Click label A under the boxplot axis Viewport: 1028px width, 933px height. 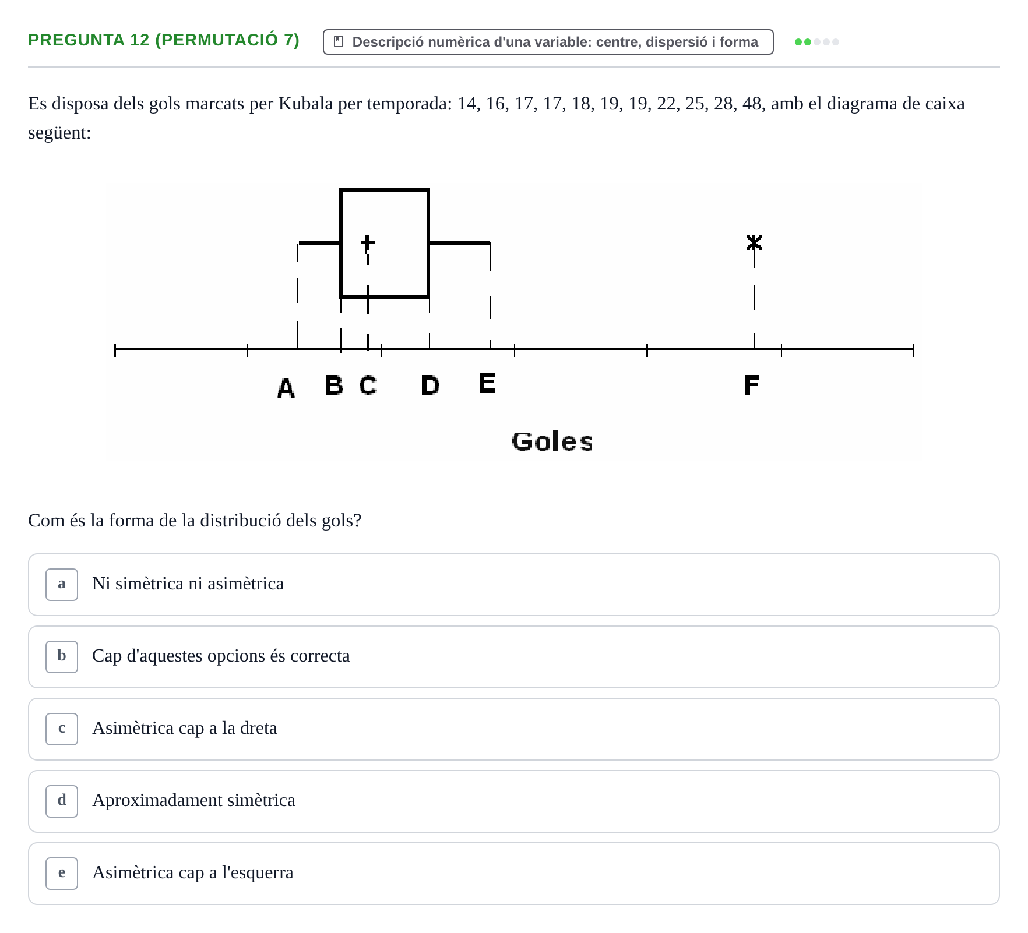click(x=286, y=388)
